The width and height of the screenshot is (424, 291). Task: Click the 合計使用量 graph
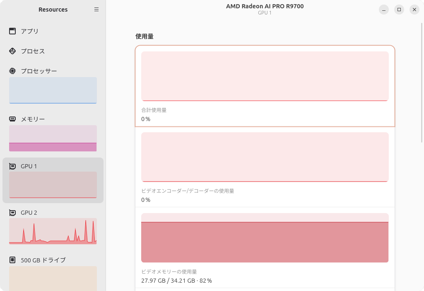click(x=265, y=76)
